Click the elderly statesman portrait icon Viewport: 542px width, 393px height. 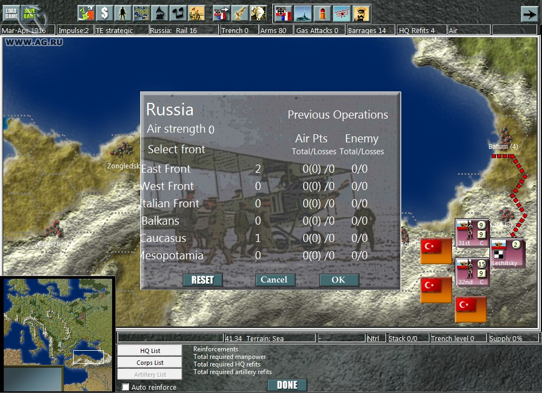[x=258, y=13]
